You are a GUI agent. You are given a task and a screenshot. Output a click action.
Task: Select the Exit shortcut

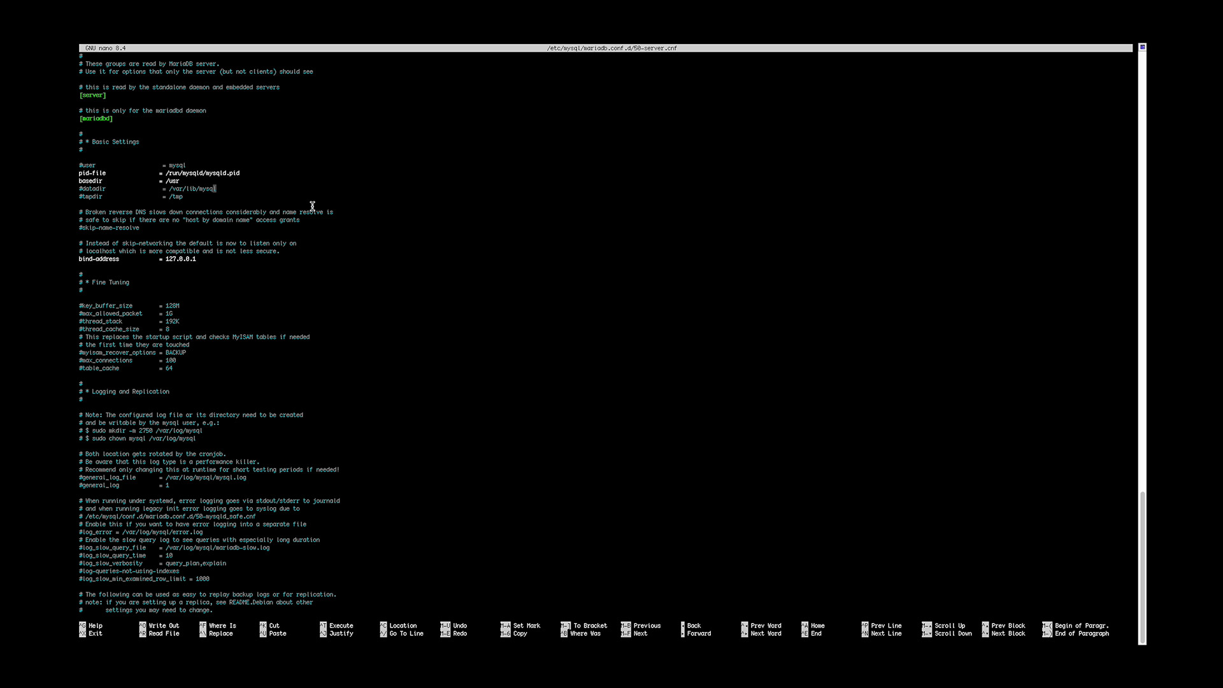[94, 633]
